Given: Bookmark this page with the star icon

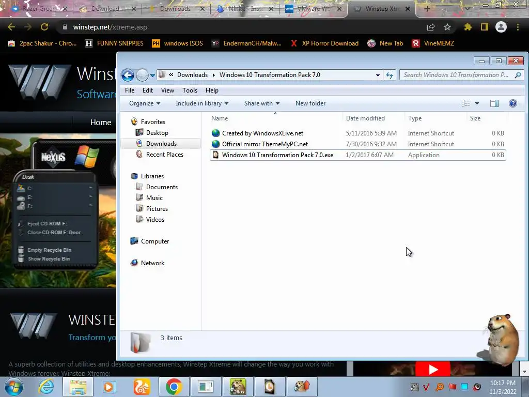Looking at the screenshot, I should [447, 27].
